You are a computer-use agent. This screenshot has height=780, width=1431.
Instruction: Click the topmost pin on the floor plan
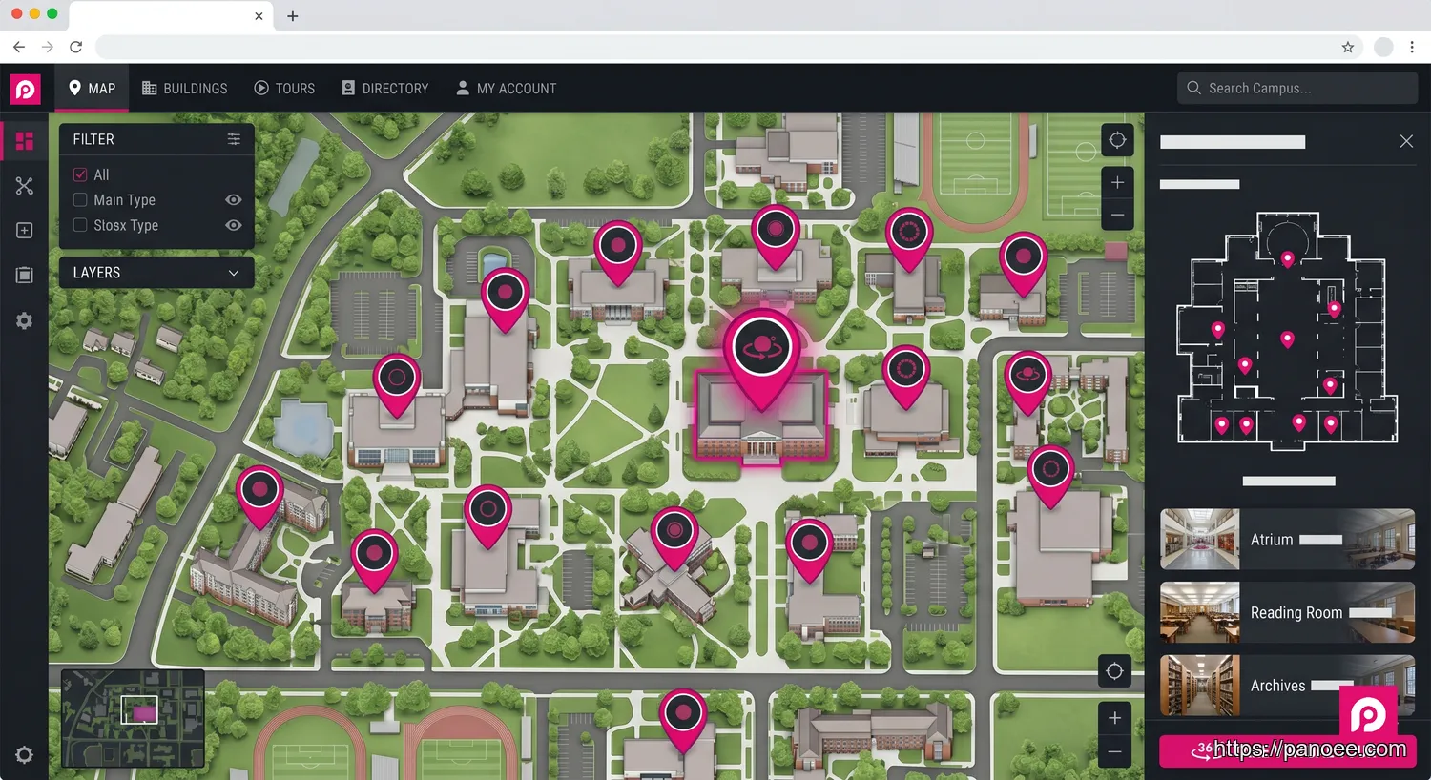coord(1287,259)
